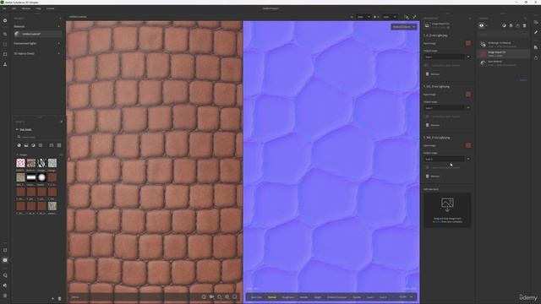Click the half-circle icon in Layers toolbar
The width and height of the screenshot is (541, 304).
504,25
